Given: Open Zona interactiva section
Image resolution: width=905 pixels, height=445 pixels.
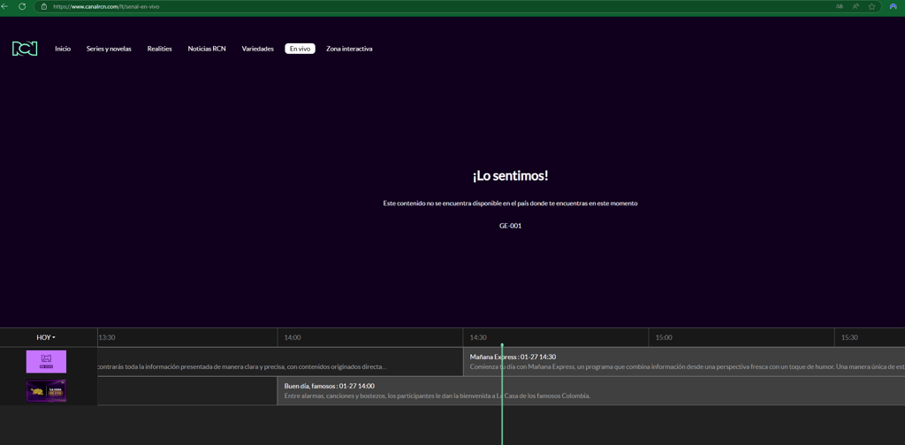Looking at the screenshot, I should (349, 50).
